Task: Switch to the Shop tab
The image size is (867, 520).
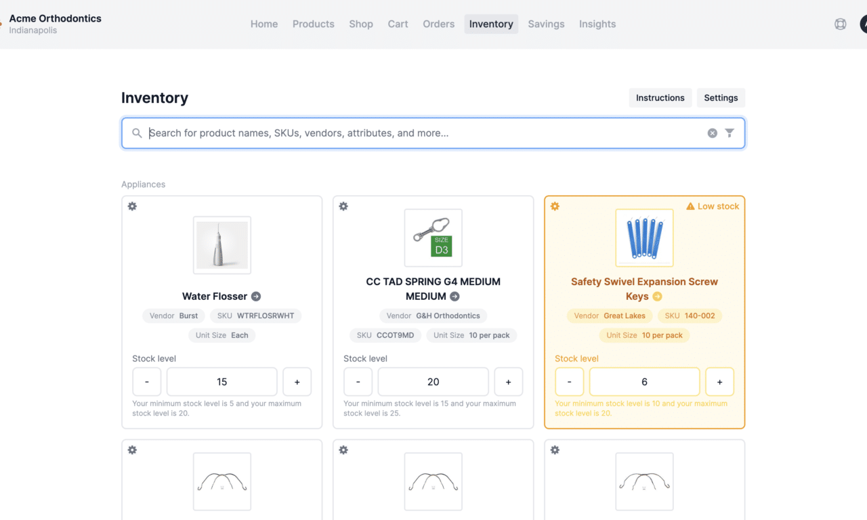Action: 361,24
